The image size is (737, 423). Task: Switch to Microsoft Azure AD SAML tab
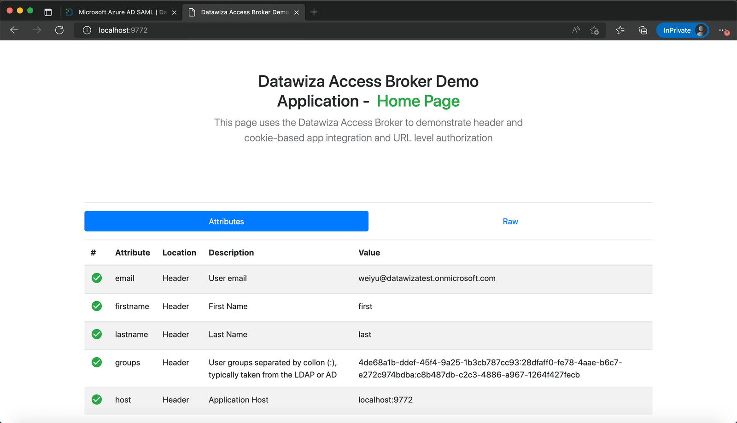[x=121, y=12]
